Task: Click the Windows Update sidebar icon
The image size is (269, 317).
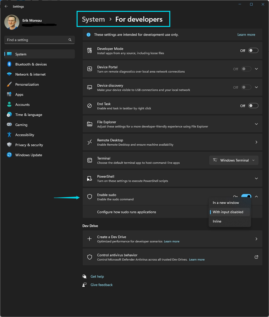Action: [9, 155]
